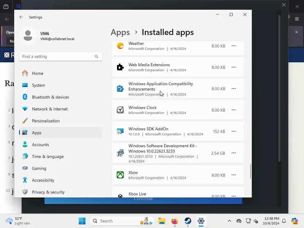Show hidden system tray icons
The image size is (304, 228).
point(229,221)
